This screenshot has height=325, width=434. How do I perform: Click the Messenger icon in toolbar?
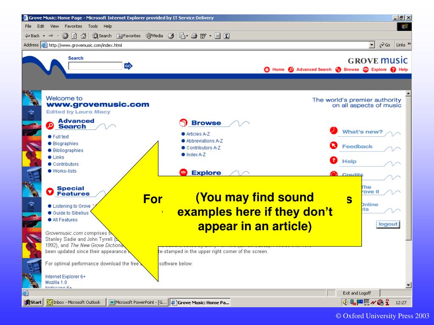pyautogui.click(x=227, y=36)
